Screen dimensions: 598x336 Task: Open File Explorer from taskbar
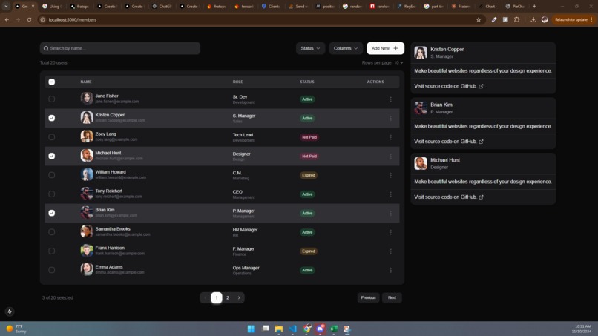pyautogui.click(x=279, y=329)
